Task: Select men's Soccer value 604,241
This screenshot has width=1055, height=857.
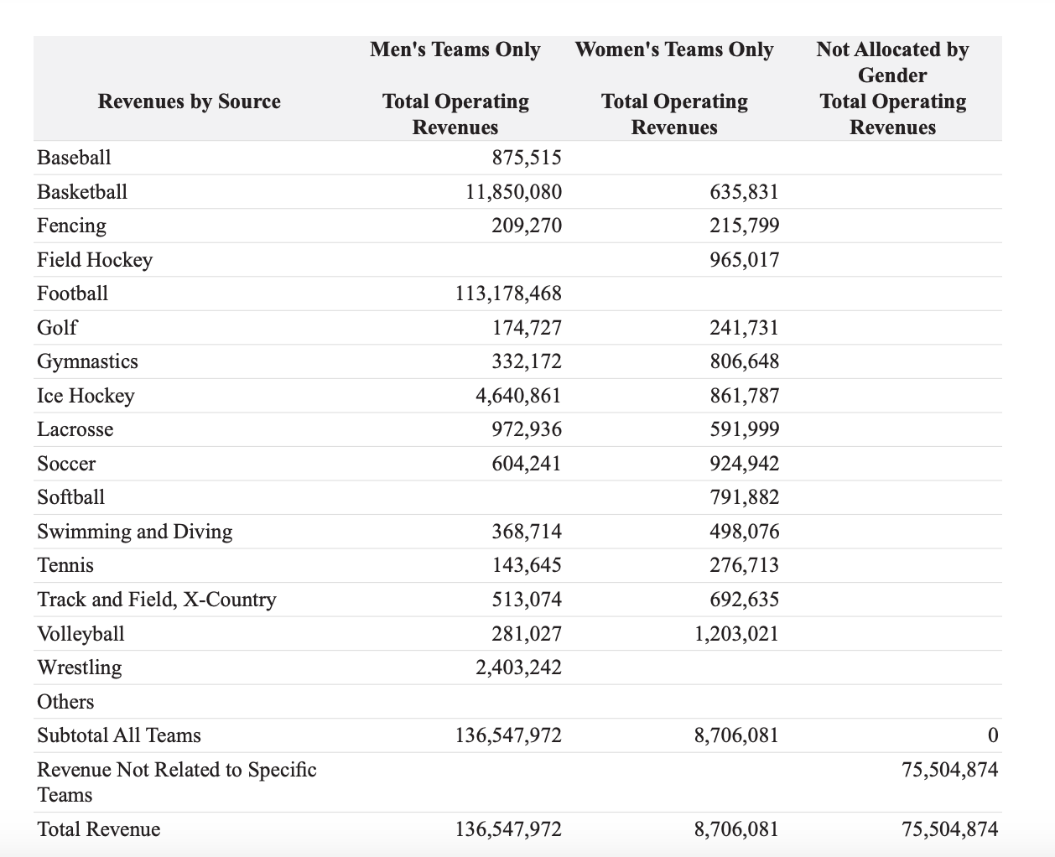Action: pos(526,464)
